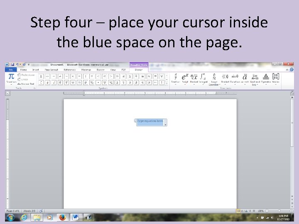Image resolution: width=299 pixels, height=224 pixels.
Task: Insert the infinity symbol
Action: pos(47,76)
